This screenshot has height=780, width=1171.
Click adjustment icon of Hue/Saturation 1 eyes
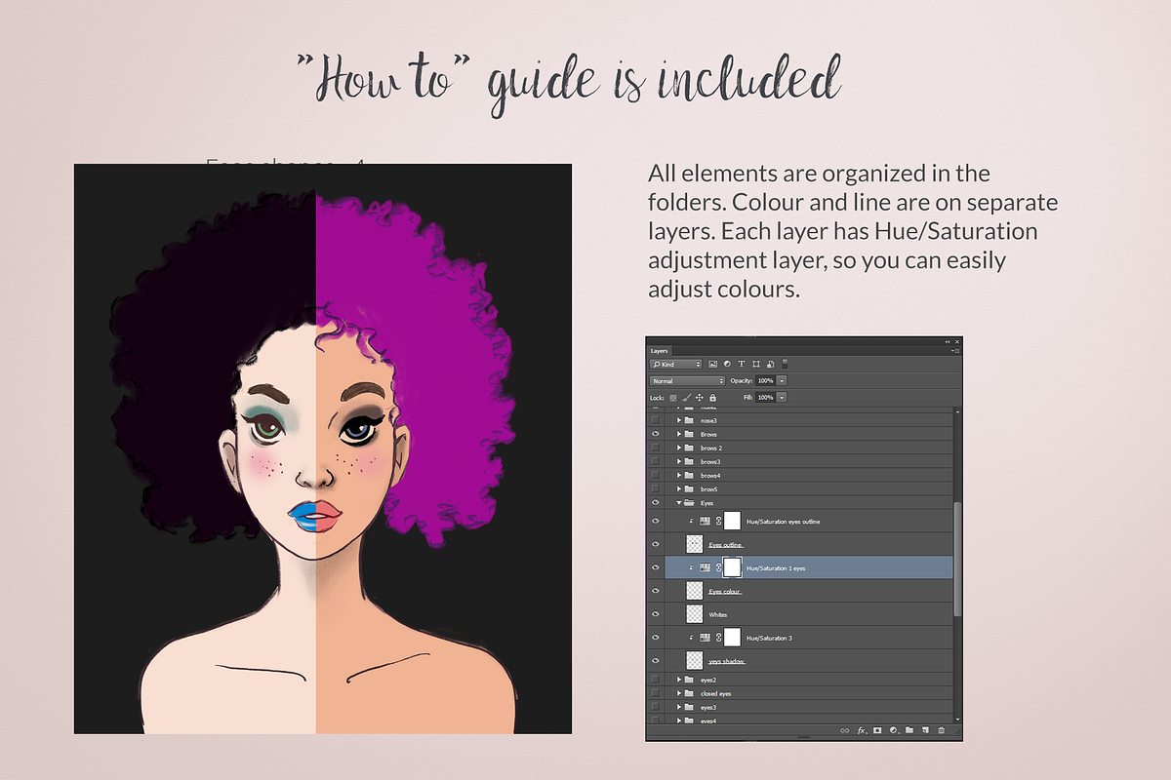[x=705, y=567]
